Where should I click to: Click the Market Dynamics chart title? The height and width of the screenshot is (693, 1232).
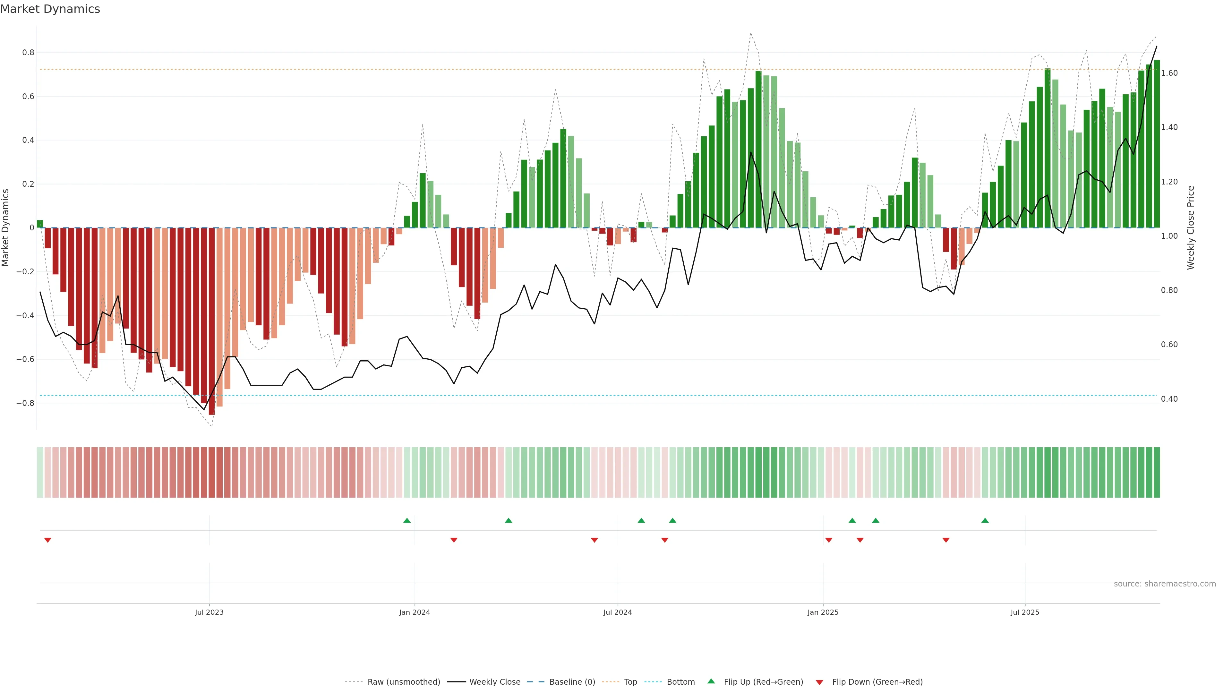50,9
